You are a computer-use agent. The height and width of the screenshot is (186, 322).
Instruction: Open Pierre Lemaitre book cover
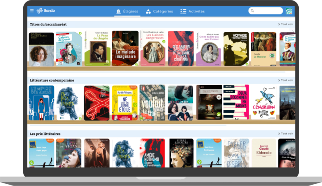181,153
